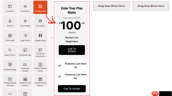Click the checkmark beside Features List Item #1
This screenshot has width=172, height=96.
(60, 66)
